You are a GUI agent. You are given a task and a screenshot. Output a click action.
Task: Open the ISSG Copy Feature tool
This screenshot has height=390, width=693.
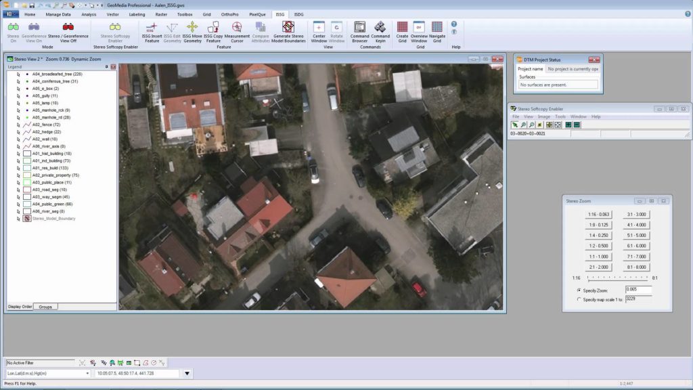pyautogui.click(x=213, y=30)
